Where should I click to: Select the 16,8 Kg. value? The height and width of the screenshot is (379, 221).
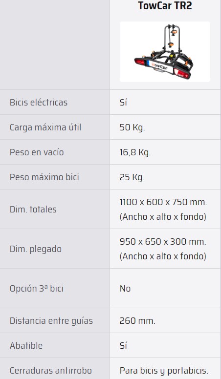[135, 152]
